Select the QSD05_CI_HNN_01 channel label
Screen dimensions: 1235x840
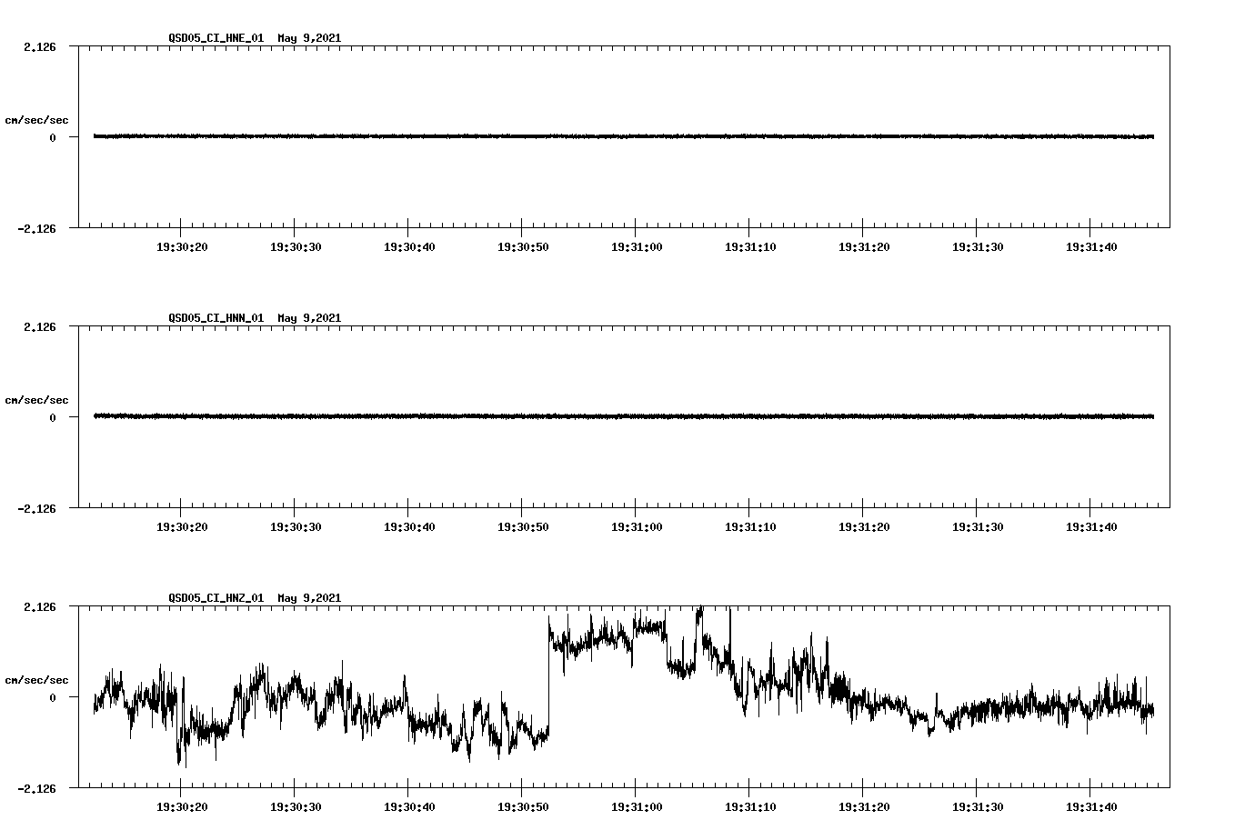click(215, 318)
